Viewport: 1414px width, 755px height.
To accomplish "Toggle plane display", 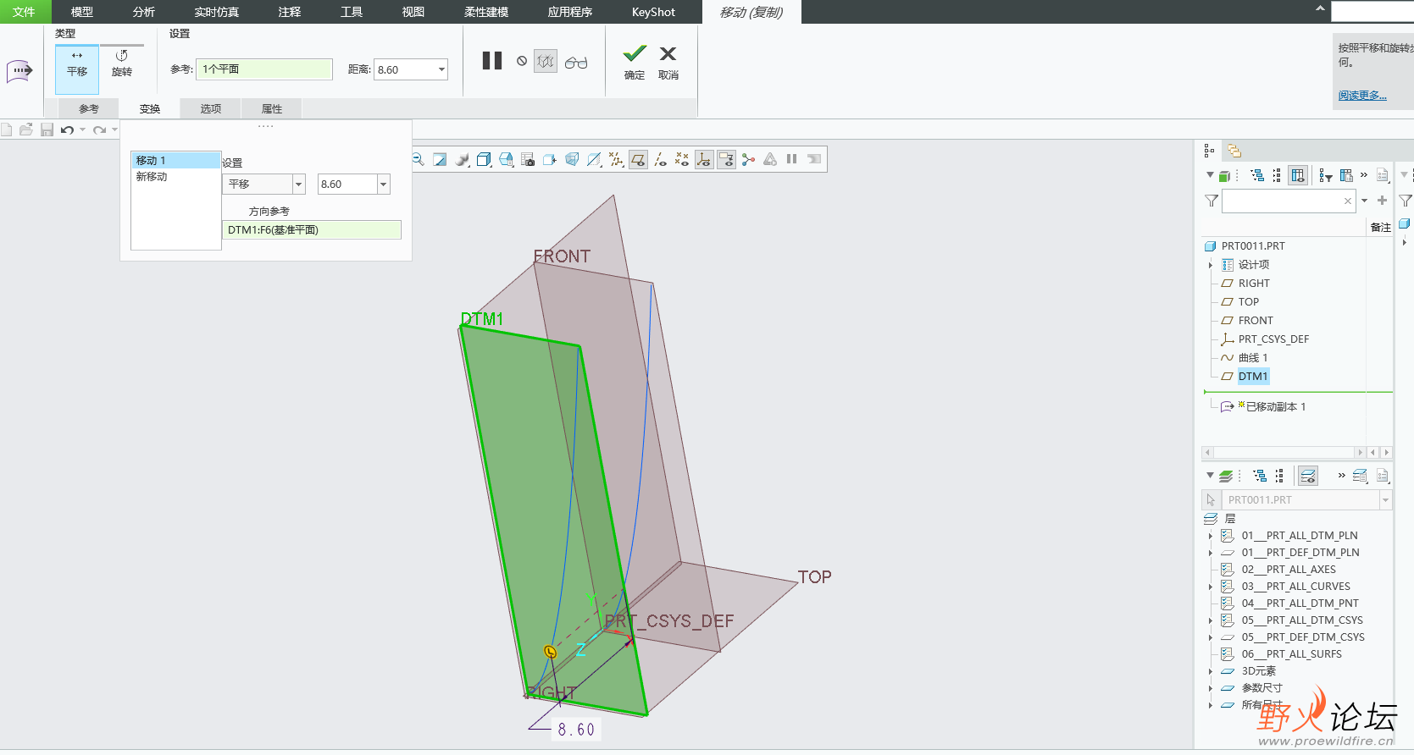I will (x=639, y=159).
